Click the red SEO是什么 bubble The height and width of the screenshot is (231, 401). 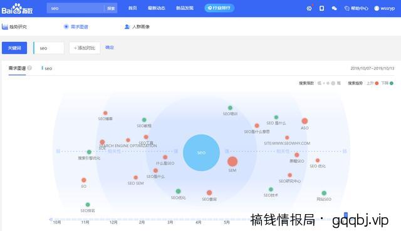(155, 170)
